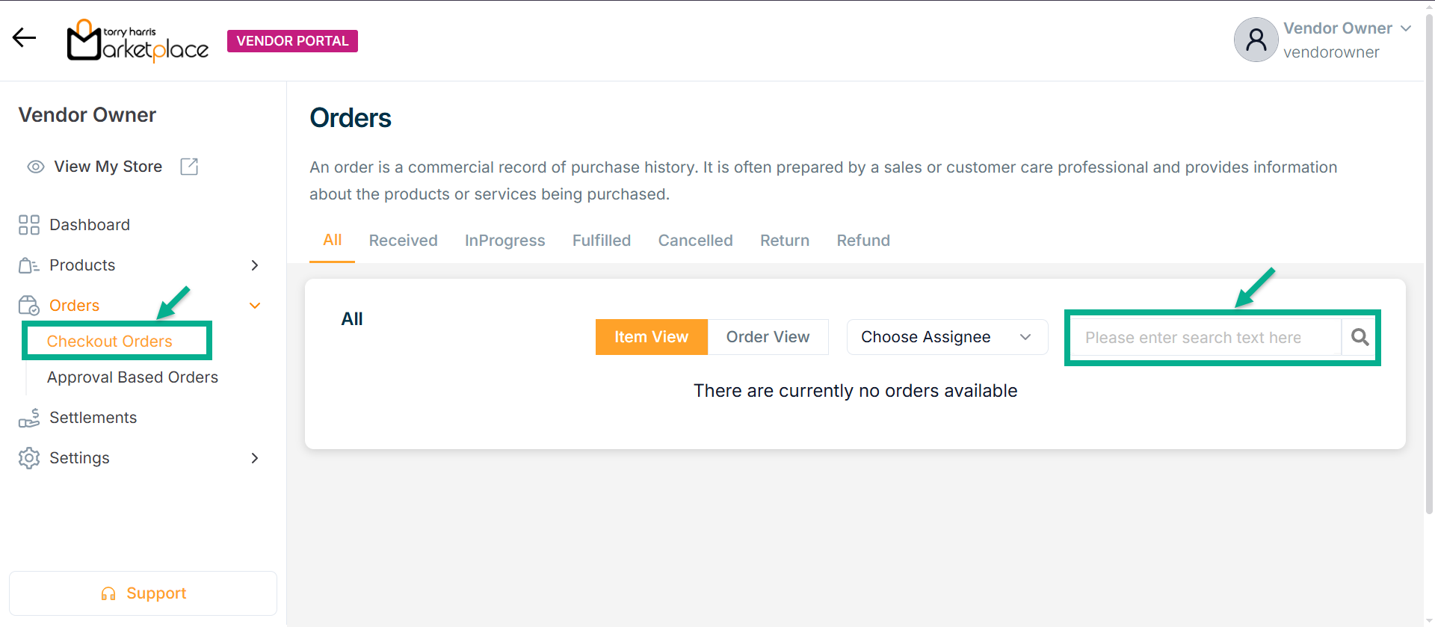Image resolution: width=1435 pixels, height=627 pixels.
Task: Click the Marketplace logo
Action: click(138, 40)
